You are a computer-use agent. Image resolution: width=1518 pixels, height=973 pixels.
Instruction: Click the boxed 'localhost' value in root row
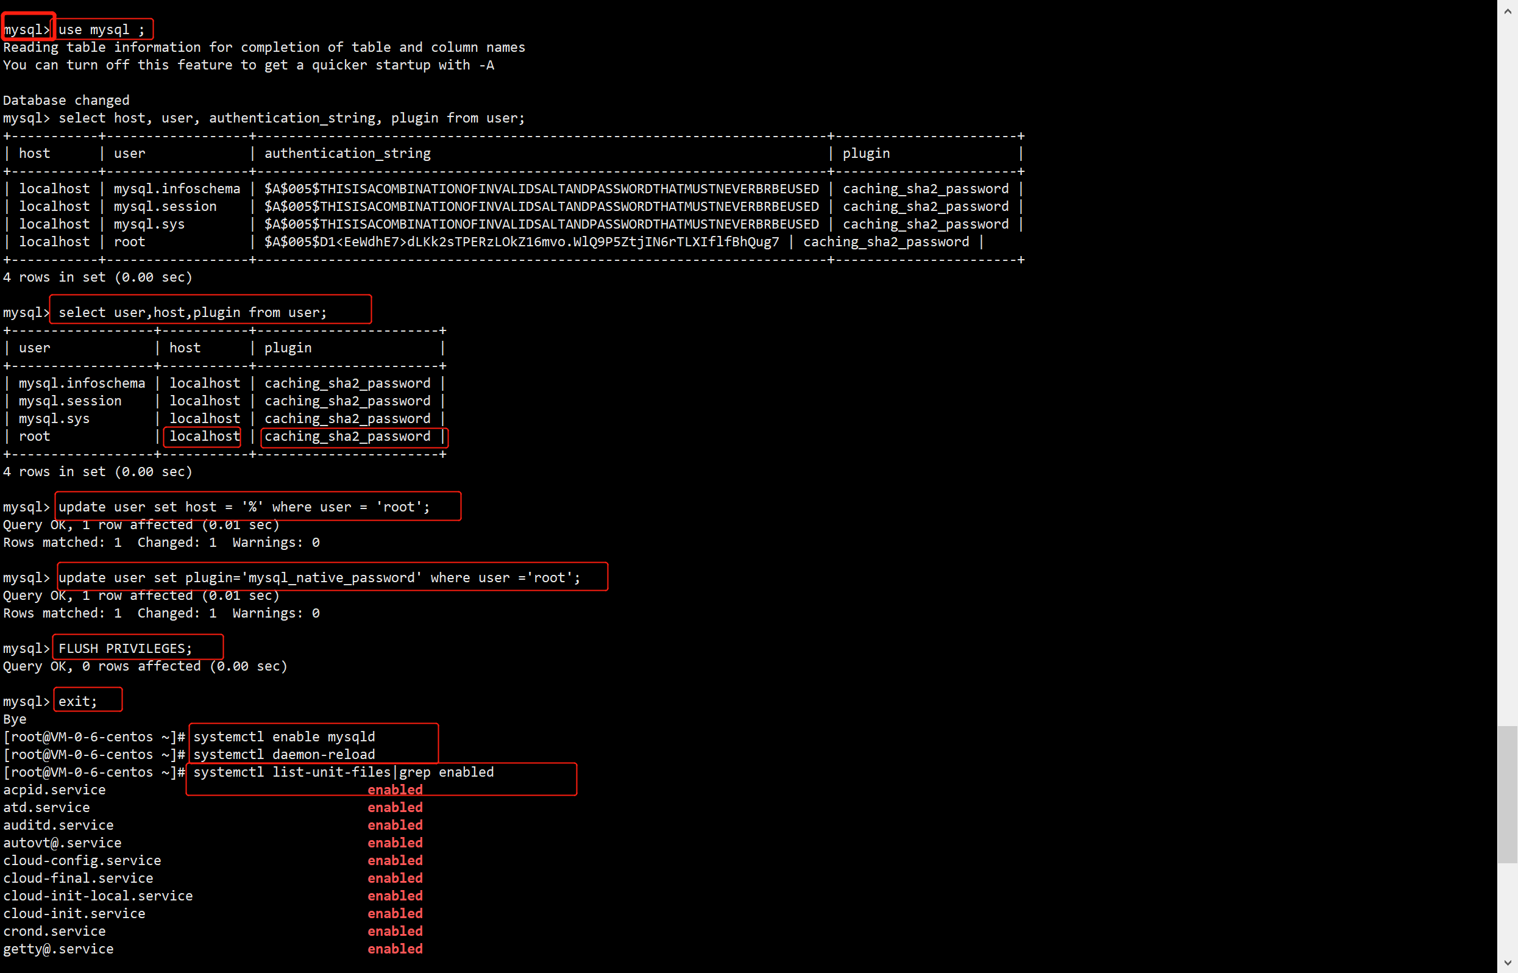pyautogui.click(x=204, y=436)
